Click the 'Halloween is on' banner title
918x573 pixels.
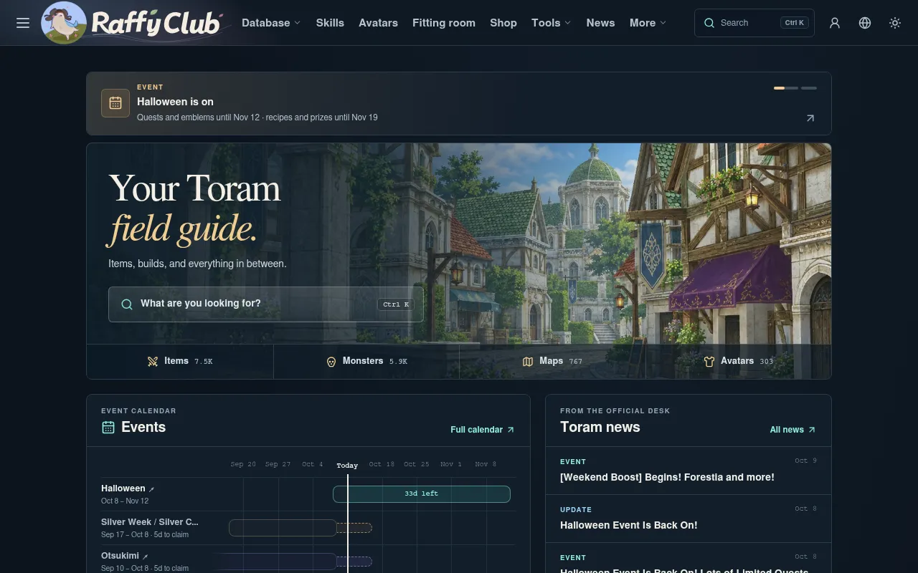[175, 102]
